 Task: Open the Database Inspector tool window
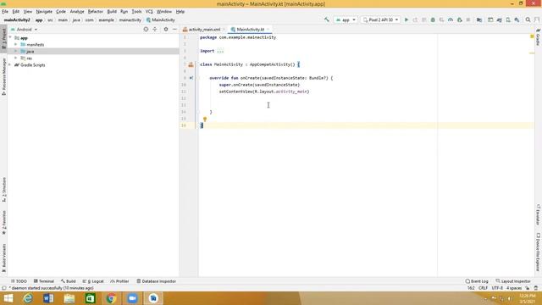[156, 281]
